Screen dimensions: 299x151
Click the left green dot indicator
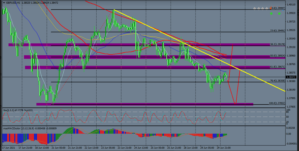coord(271,13)
